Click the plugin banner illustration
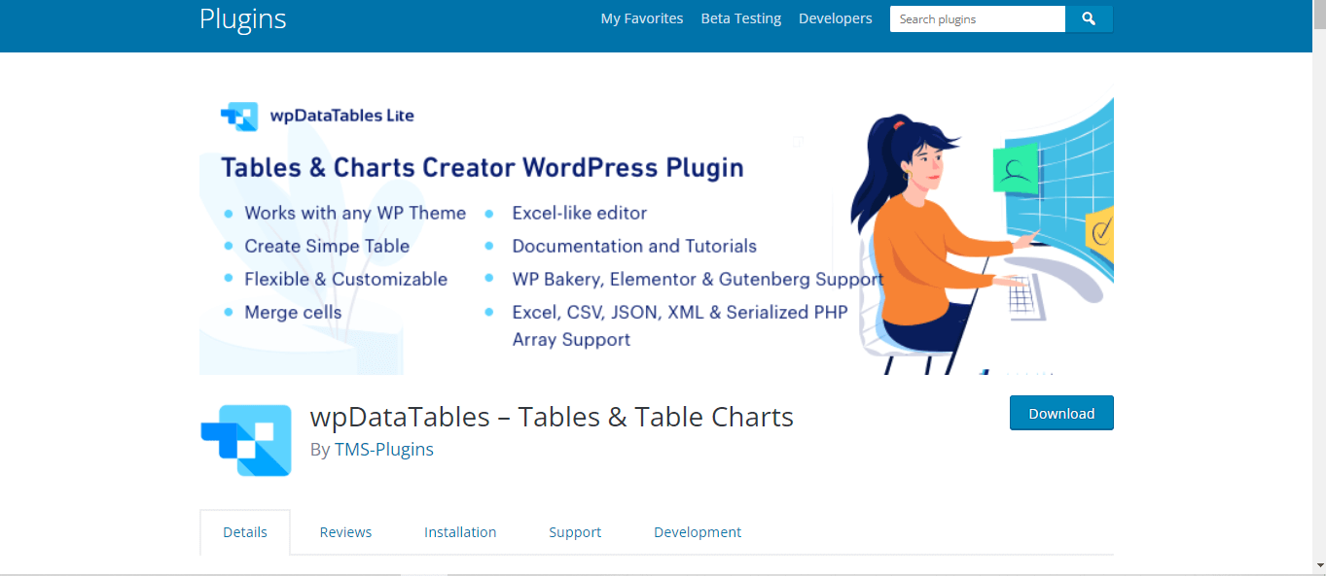This screenshot has width=1326, height=576. tap(657, 234)
